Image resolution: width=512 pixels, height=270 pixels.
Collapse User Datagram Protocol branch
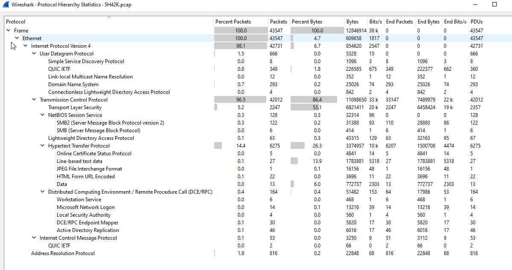pos(34,54)
